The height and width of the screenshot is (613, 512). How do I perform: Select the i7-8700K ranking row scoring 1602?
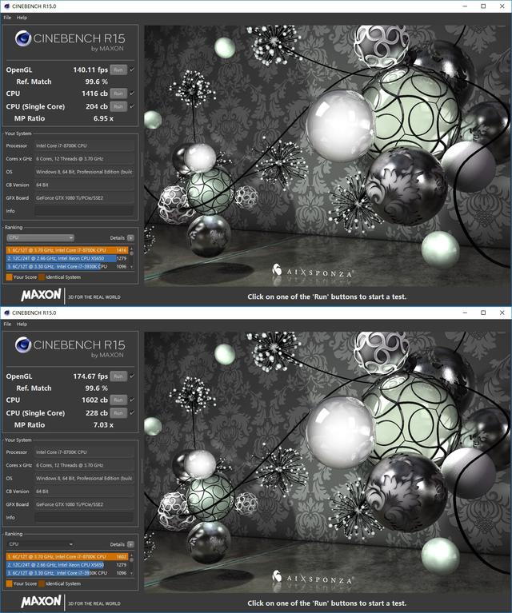pos(67,556)
